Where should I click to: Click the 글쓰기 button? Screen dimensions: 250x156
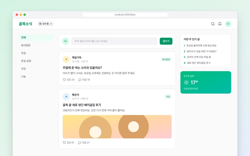click(x=166, y=41)
